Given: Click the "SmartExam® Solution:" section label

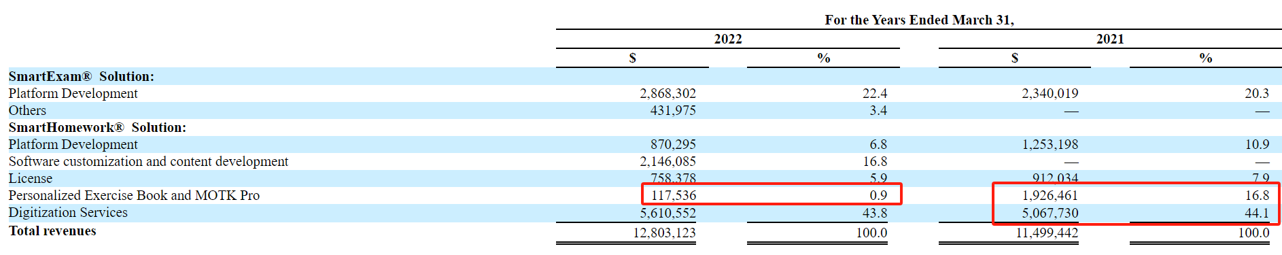Looking at the screenshot, I should 82,76.
